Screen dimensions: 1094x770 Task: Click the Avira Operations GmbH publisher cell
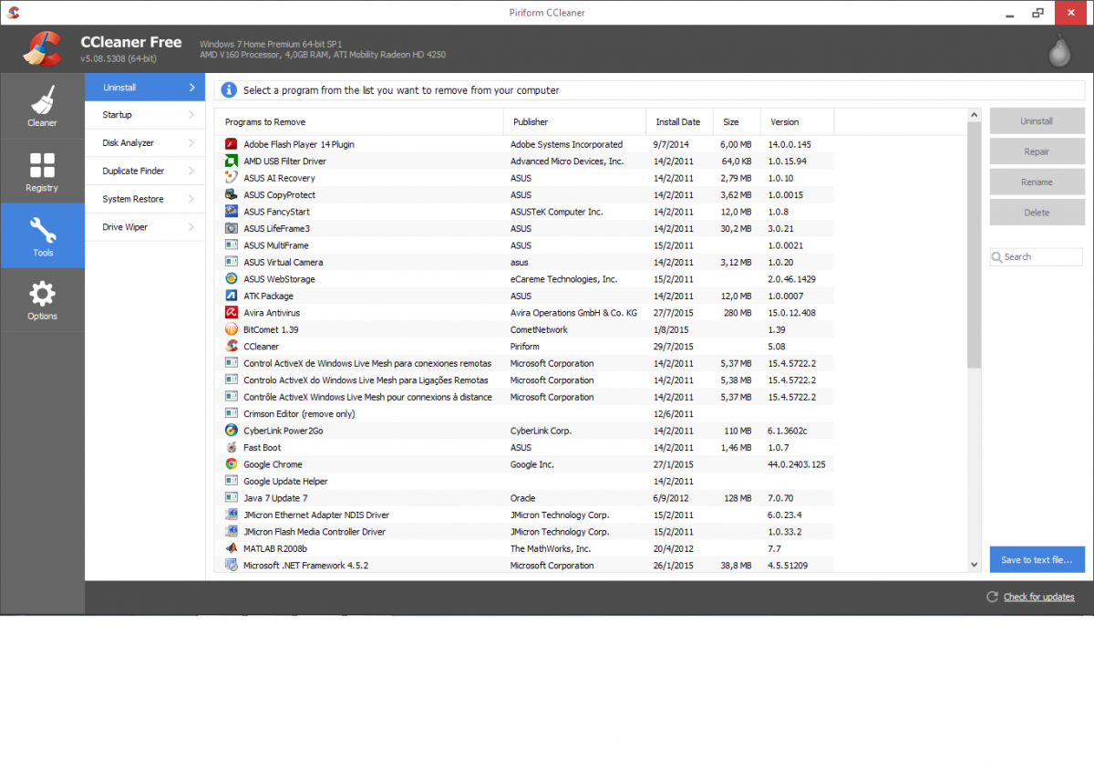(x=573, y=313)
